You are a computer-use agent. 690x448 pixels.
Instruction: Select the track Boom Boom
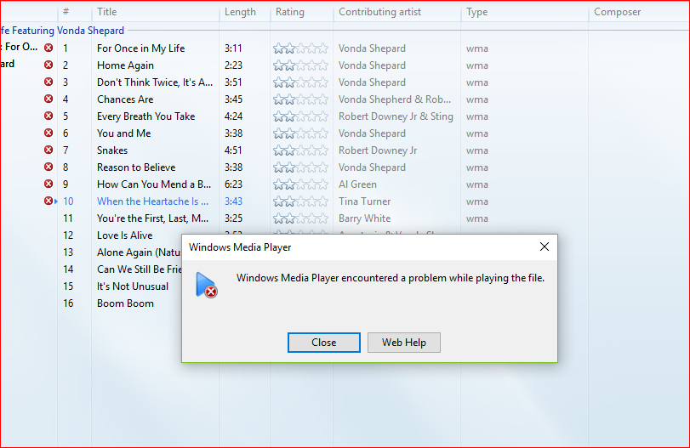click(x=125, y=303)
